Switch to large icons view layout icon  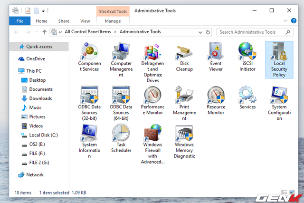coord(292,192)
